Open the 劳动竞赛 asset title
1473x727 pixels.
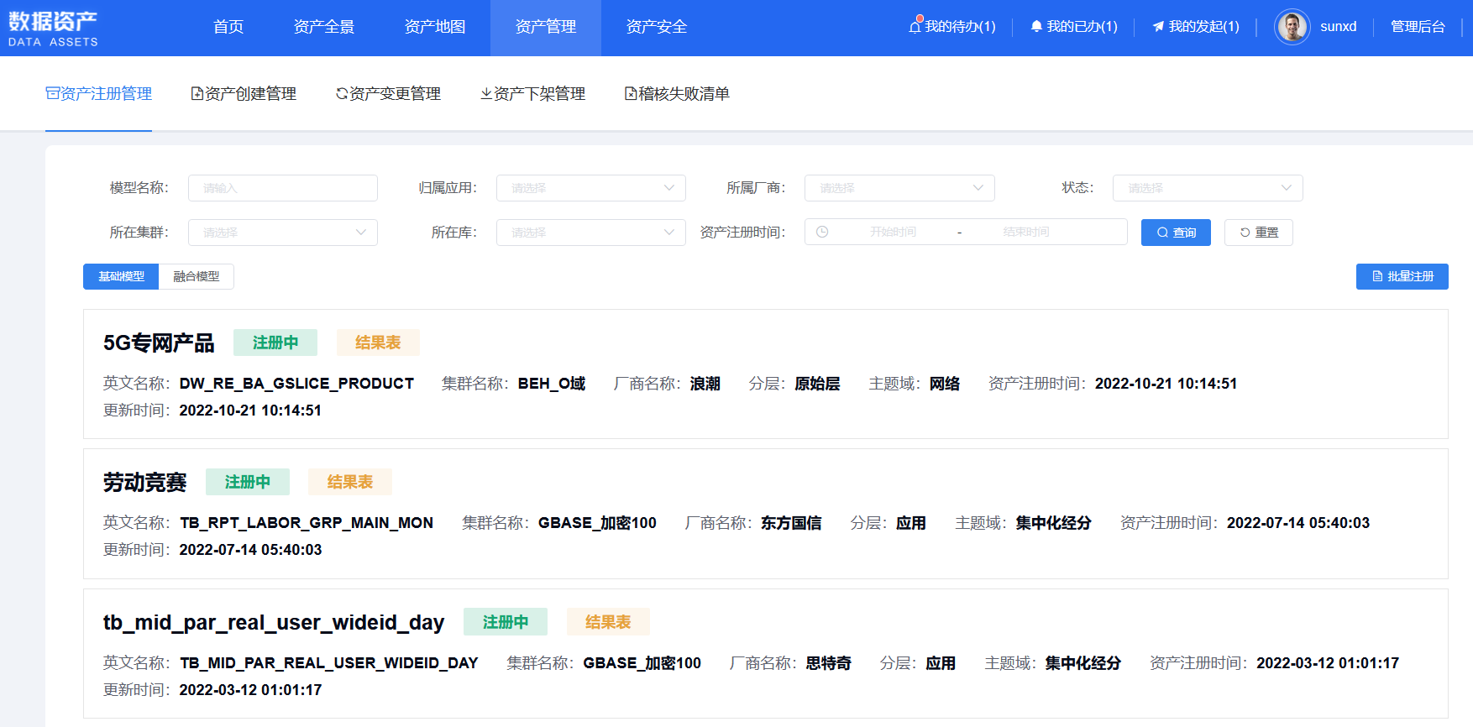(144, 482)
